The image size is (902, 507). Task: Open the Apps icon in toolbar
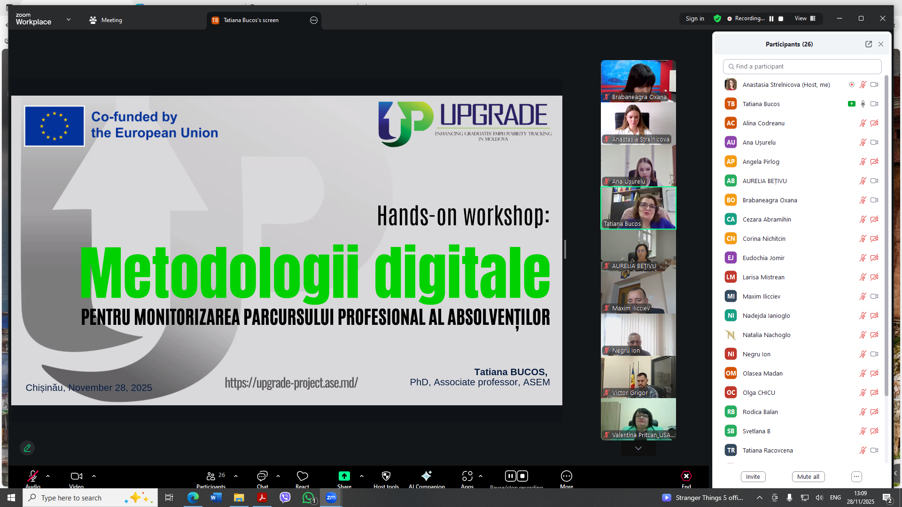[x=467, y=476]
